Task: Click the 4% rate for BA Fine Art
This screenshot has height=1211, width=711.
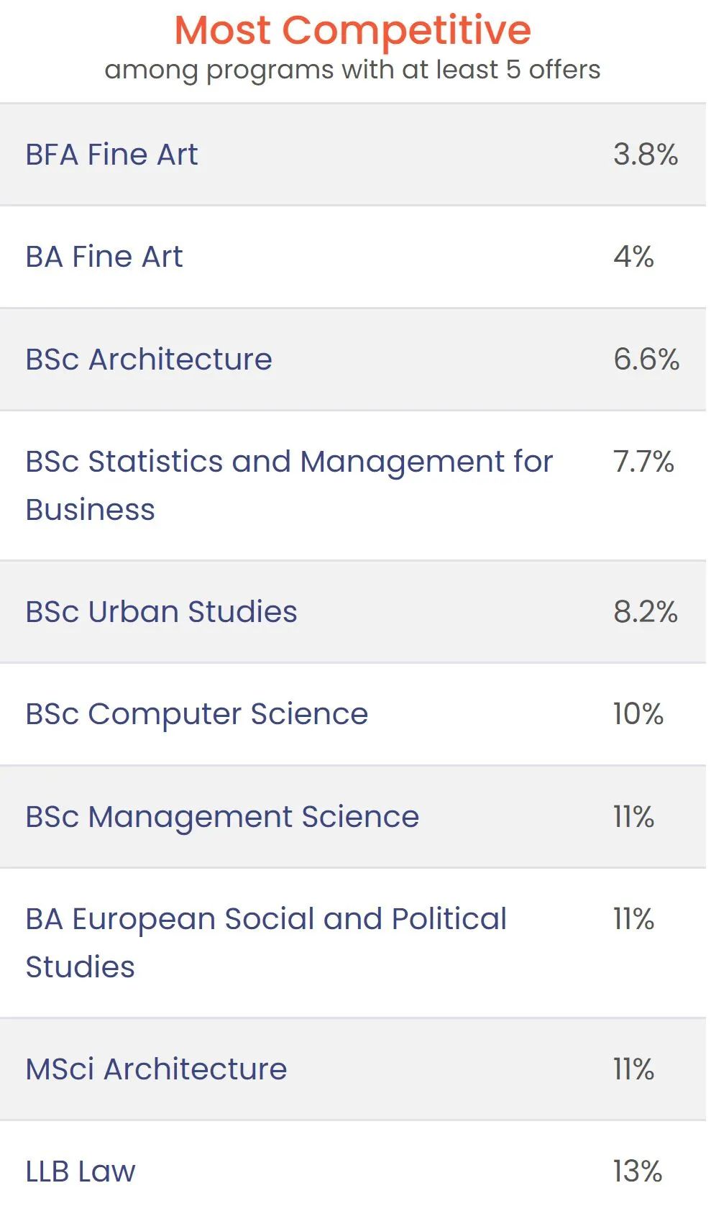Action: point(633,257)
